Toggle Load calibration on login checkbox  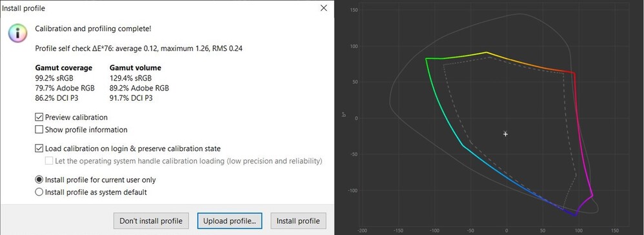pyautogui.click(x=39, y=148)
